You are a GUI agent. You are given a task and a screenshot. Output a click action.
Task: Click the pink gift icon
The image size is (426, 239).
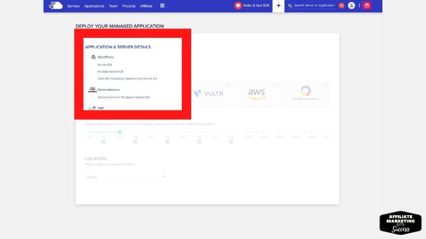click(x=367, y=5)
